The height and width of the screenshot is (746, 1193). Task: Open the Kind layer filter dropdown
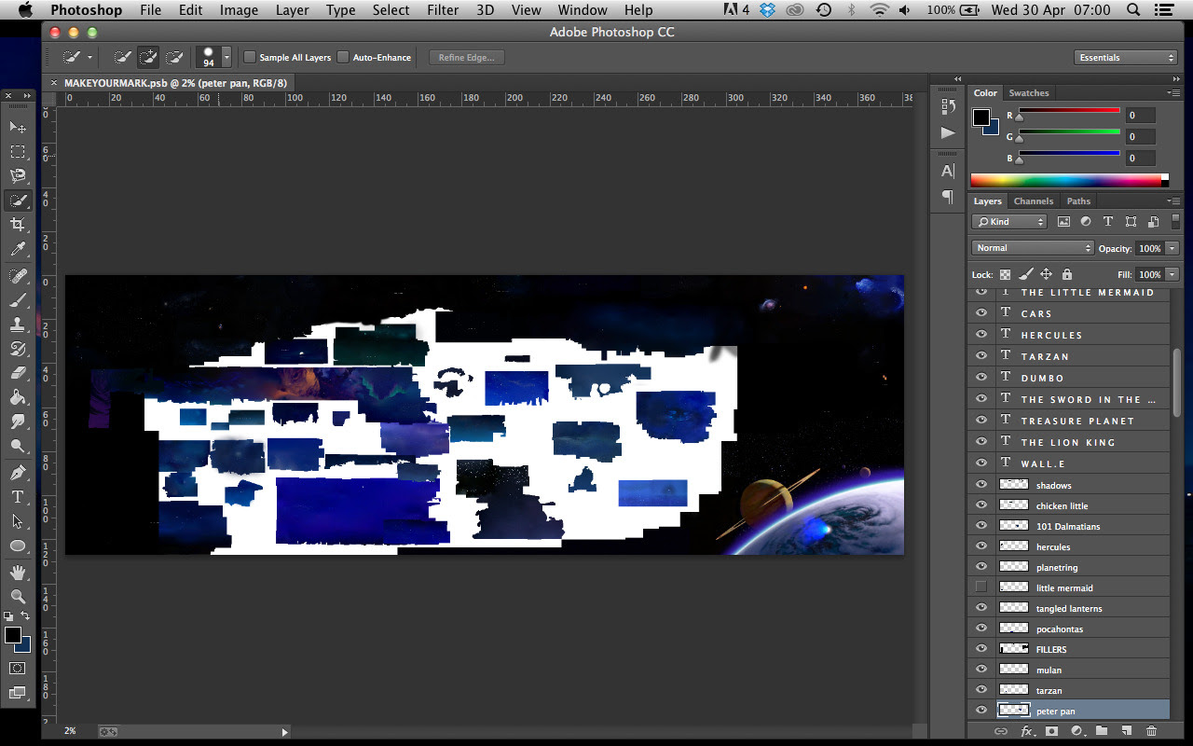(x=1009, y=222)
